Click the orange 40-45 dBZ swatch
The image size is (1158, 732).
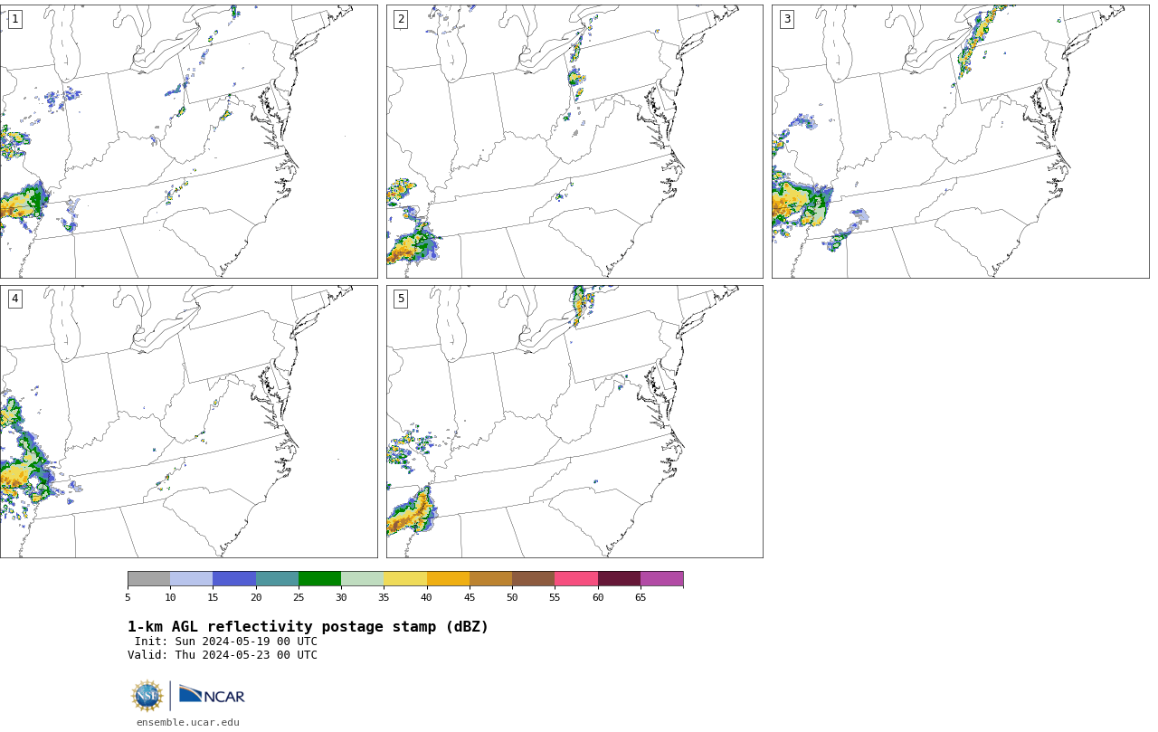click(x=448, y=579)
